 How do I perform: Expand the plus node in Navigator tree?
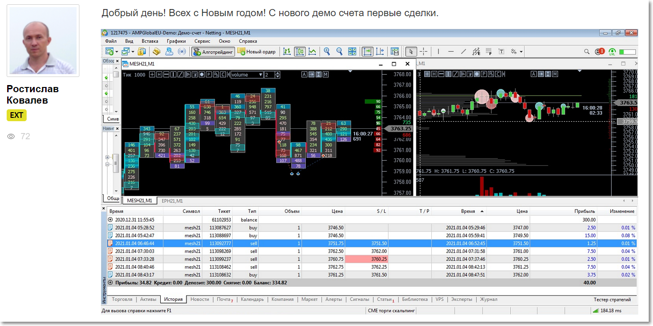tap(107, 157)
